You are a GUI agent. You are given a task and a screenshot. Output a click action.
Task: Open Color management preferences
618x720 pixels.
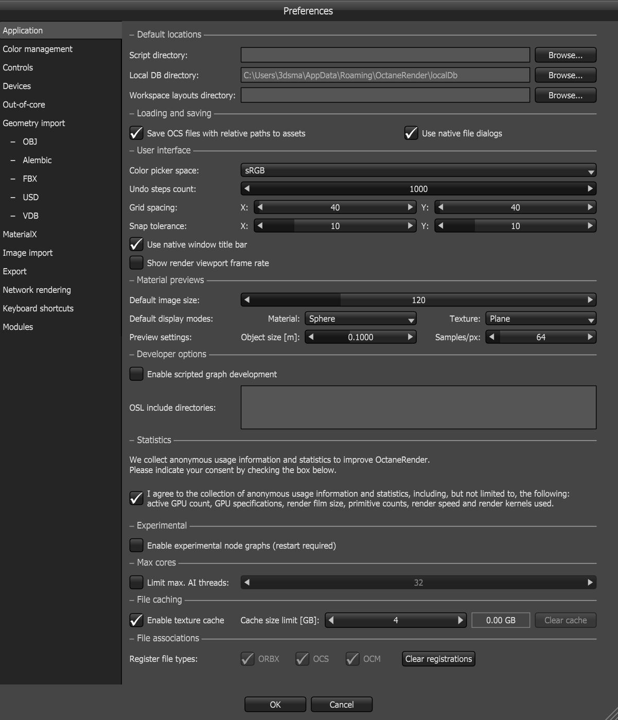(61, 49)
